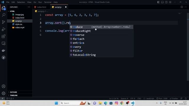Image resolution: width=189 pixels, height=106 pixels.
Task: Show errors and warnings count in the status bar
Action: (10, 98)
